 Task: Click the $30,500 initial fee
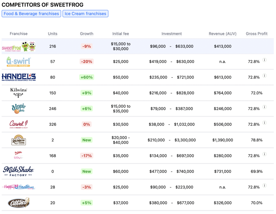tap(120, 124)
